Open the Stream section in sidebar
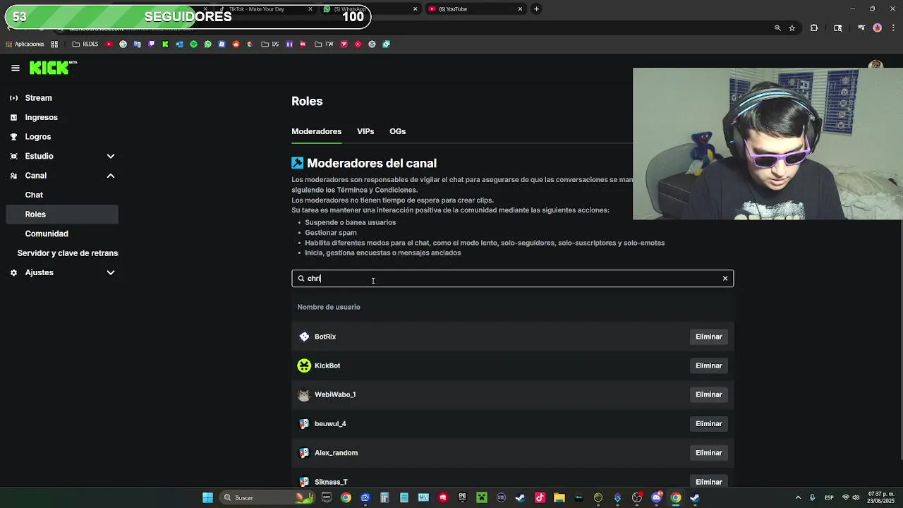This screenshot has height=508, width=903. [38, 98]
